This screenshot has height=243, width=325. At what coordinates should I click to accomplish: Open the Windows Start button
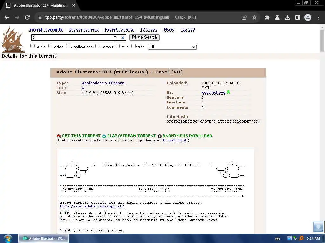point(8,239)
